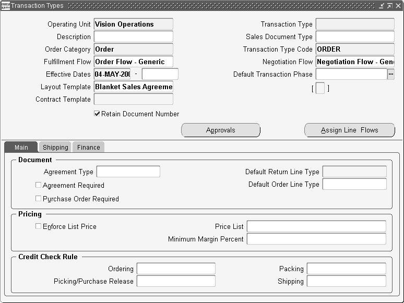
Task: Maximize the Transaction Types window
Action: [390, 6]
